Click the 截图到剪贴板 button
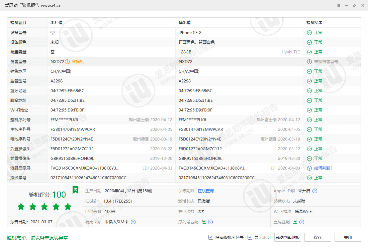This screenshot has width=368, height=250. [x=288, y=237]
